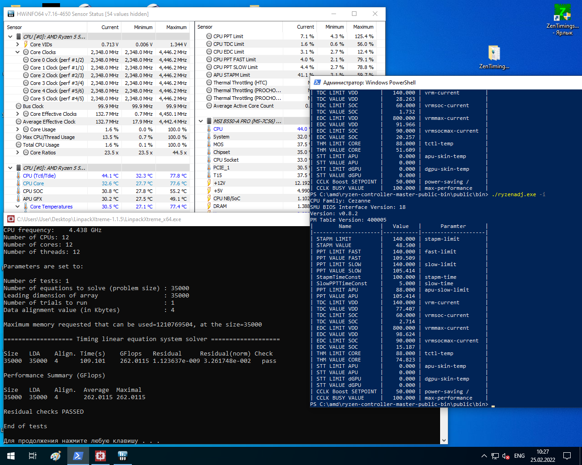Click the lightning icon beside DRAM
The image size is (582, 465).
pos(209,206)
